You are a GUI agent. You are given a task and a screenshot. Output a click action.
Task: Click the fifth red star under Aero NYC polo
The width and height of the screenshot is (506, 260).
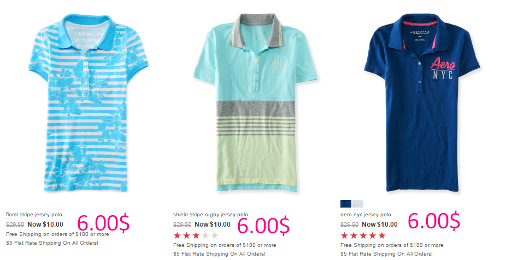pos(382,235)
